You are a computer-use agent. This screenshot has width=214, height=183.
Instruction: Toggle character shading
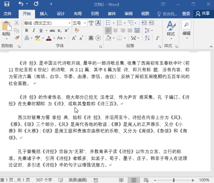pos(91,38)
